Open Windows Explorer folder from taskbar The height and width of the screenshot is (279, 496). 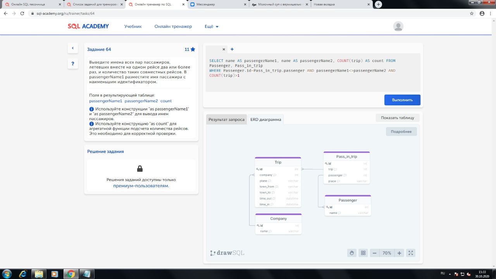click(39, 274)
